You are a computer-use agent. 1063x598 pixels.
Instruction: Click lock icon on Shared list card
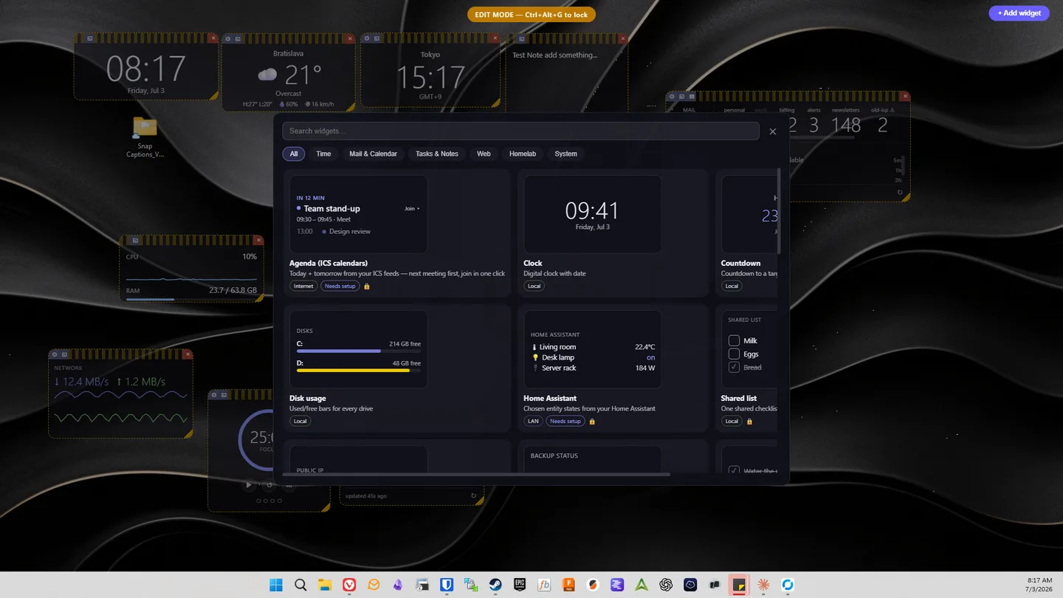749,422
